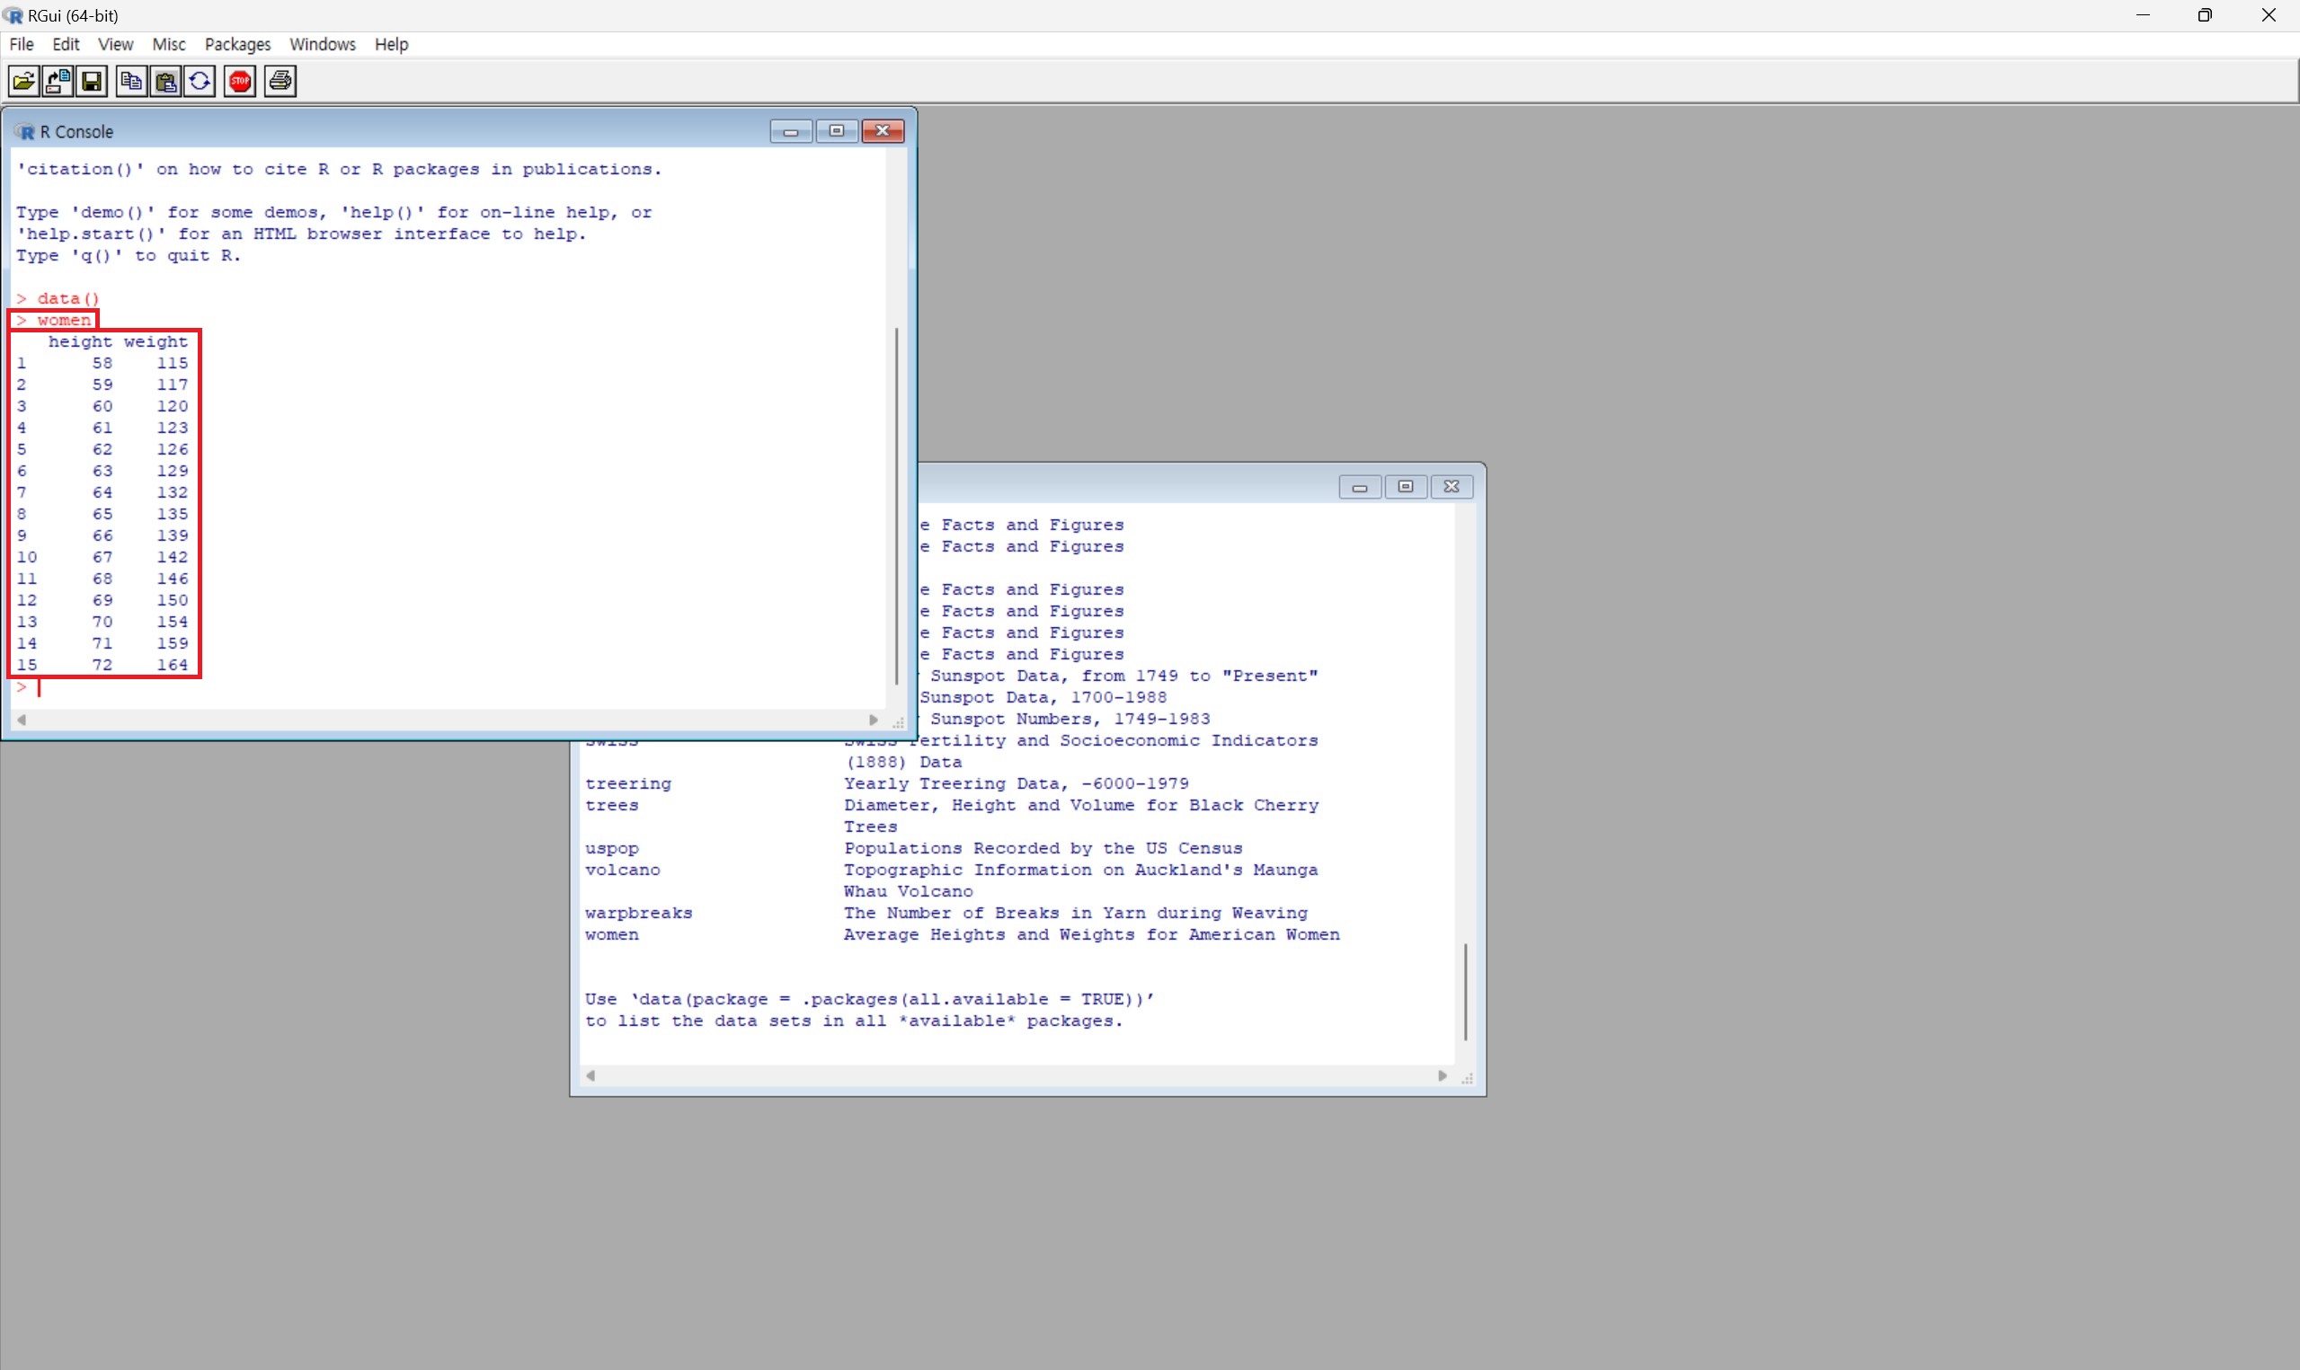The width and height of the screenshot is (2300, 1370).
Task: Open the View menu
Action: pos(115,44)
